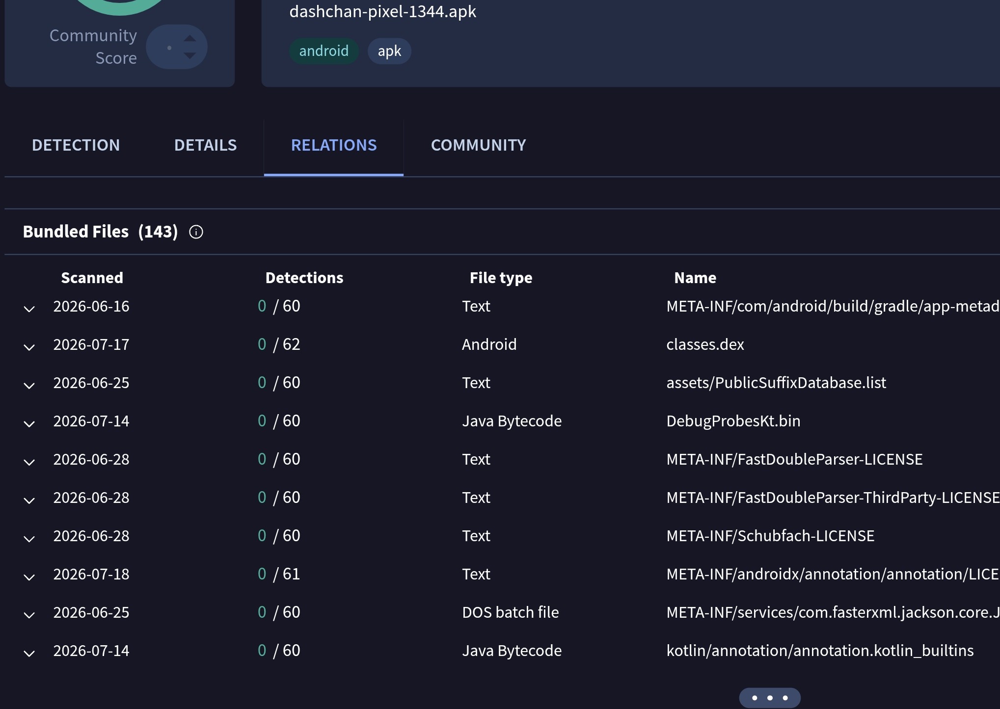Click the Scanned column header

coord(92,278)
